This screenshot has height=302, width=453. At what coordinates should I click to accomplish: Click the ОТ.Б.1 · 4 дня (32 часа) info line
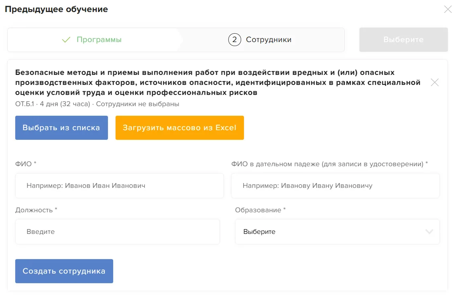(x=97, y=104)
